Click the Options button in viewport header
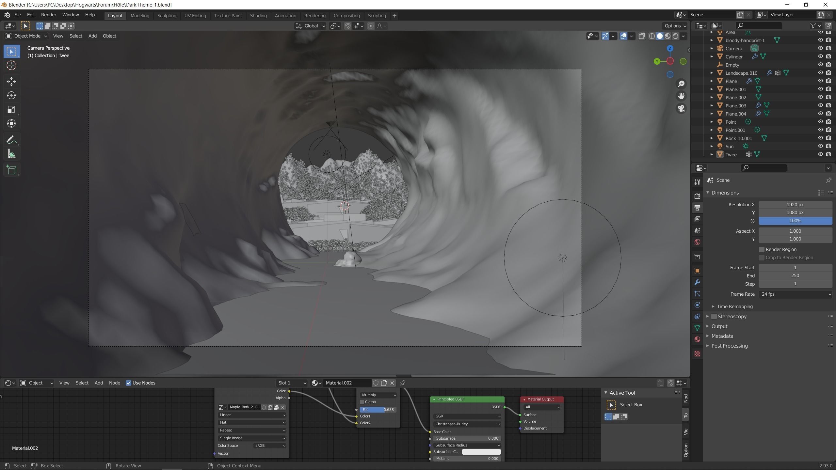 pyautogui.click(x=675, y=26)
